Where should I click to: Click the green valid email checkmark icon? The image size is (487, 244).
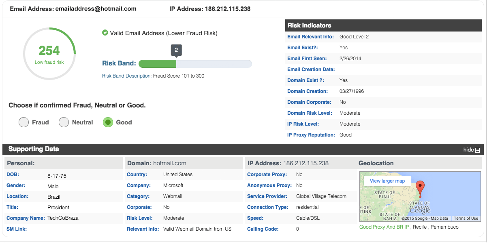(105, 33)
